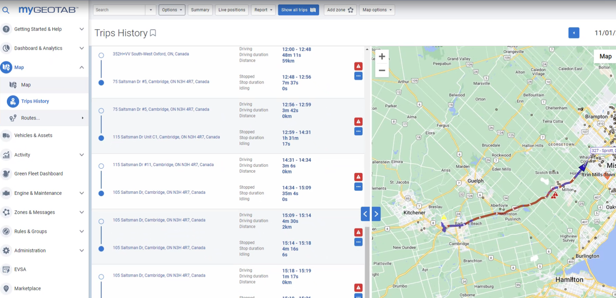Click the search magnifier icon beside the logo
Image resolution: width=616 pixels, height=298 pixels.
pos(6,10)
